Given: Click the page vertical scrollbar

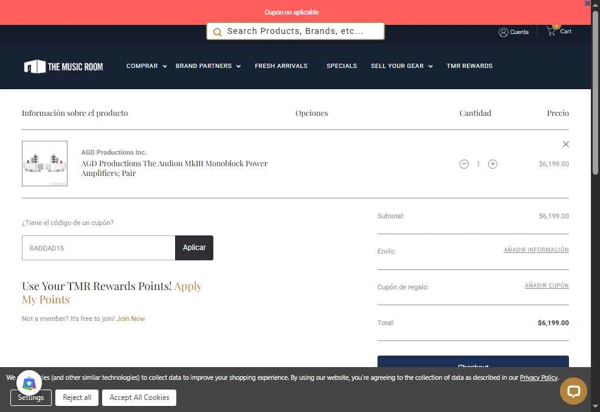Looking at the screenshot, I should [595, 93].
